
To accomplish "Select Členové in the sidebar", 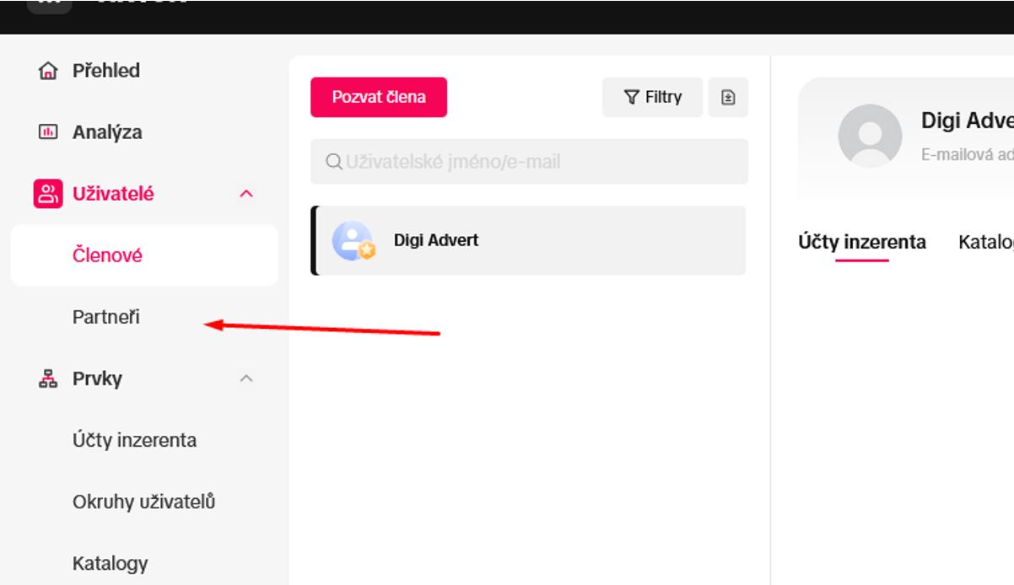I will coord(107,255).
